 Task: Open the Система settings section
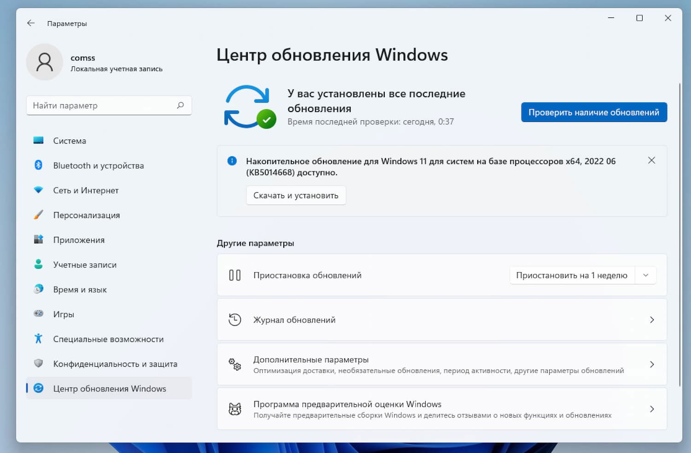[109, 141]
